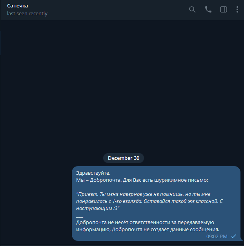The width and height of the screenshot is (244, 246).
Task: Click the blue scroll indicator on the left edge
Action: click(0, 43)
